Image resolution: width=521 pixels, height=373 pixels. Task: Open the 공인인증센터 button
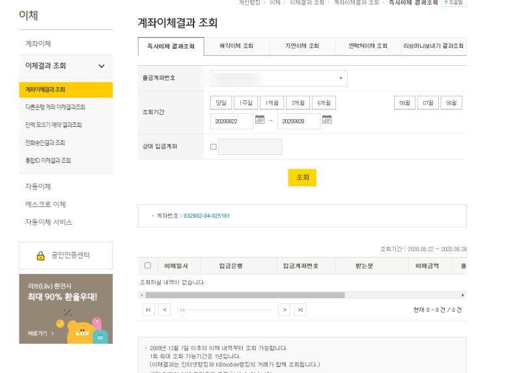pos(66,256)
